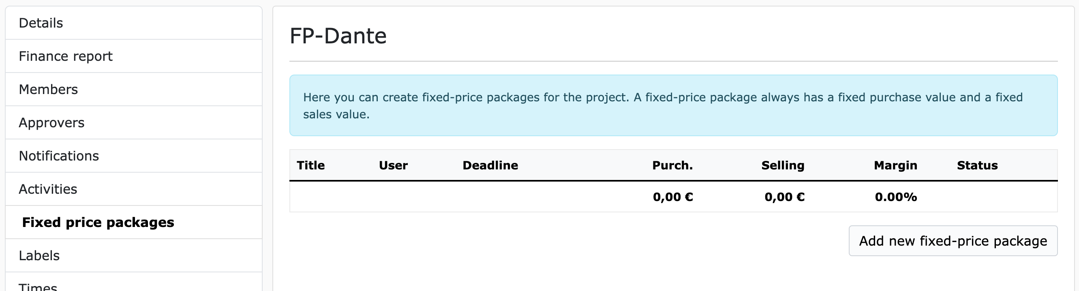Click the FP-Dante project title

338,36
